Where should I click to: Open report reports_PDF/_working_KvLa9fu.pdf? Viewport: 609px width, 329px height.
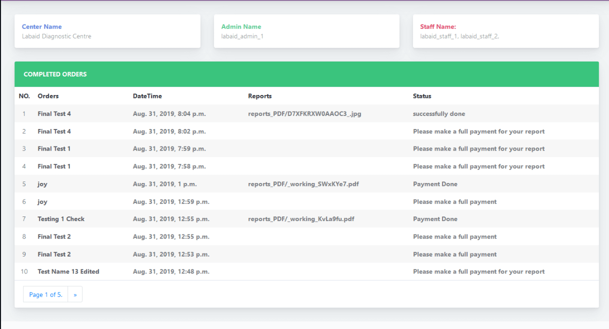pyautogui.click(x=300, y=218)
